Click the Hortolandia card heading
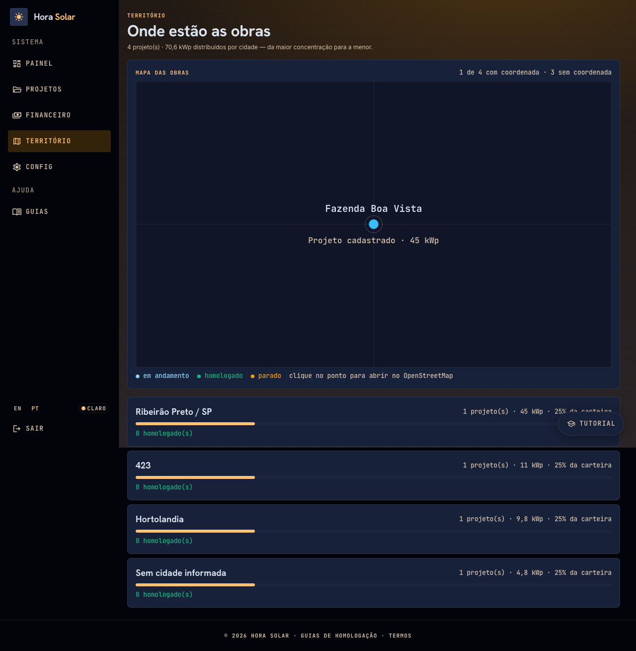 tap(159, 519)
